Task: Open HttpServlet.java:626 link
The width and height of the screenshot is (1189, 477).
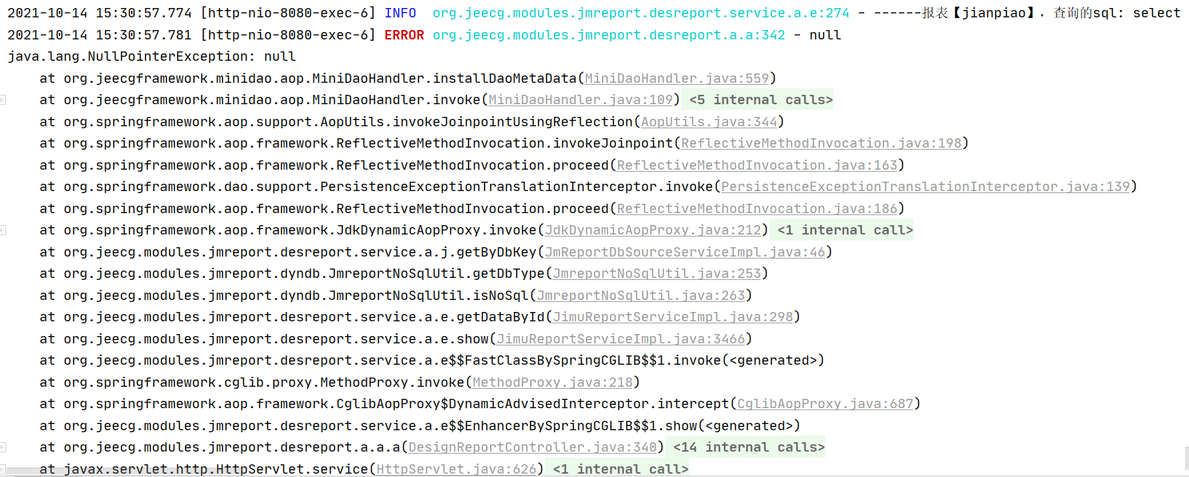Action: (456, 469)
